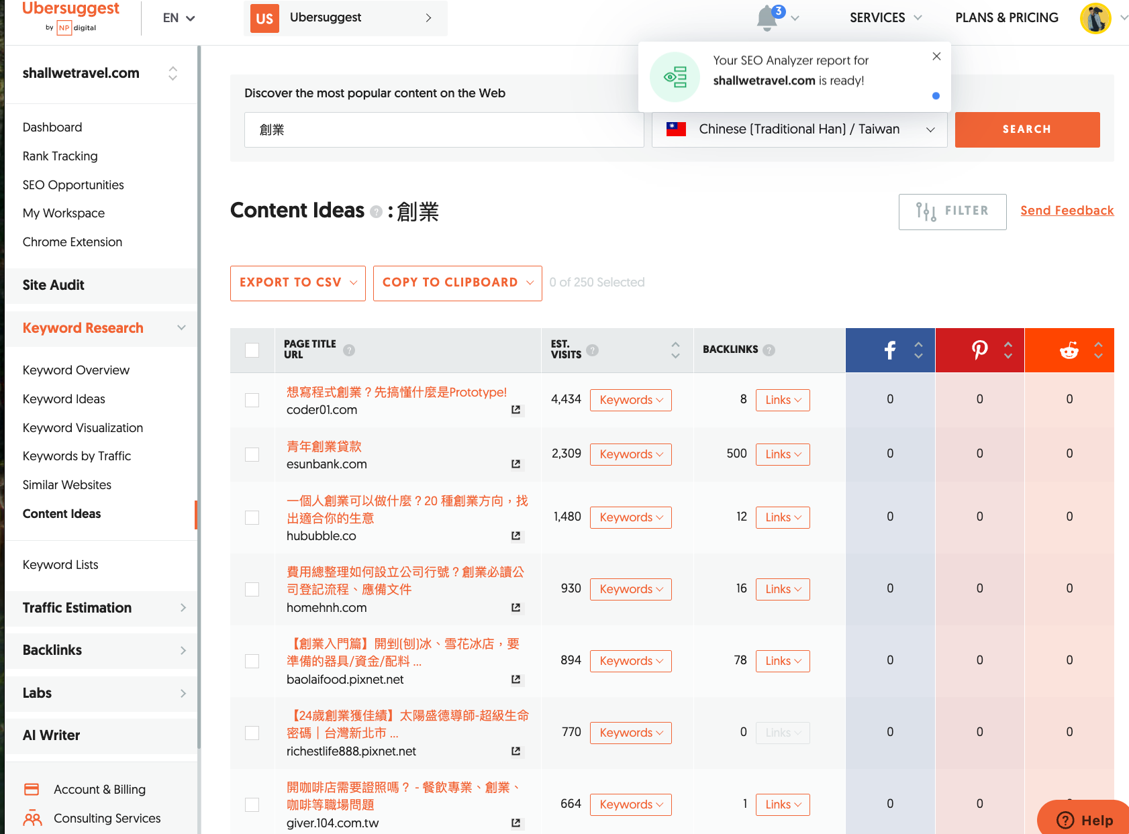Open the Ubersuggest project selector box
This screenshot has height=834, width=1129.
(x=346, y=18)
